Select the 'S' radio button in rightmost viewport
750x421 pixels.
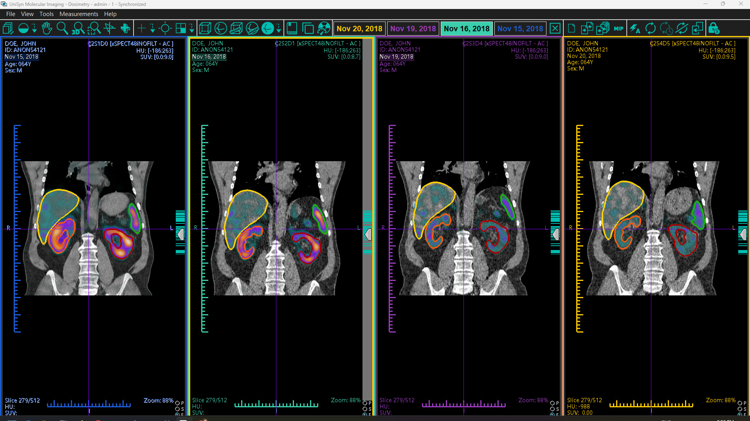pos(741,409)
